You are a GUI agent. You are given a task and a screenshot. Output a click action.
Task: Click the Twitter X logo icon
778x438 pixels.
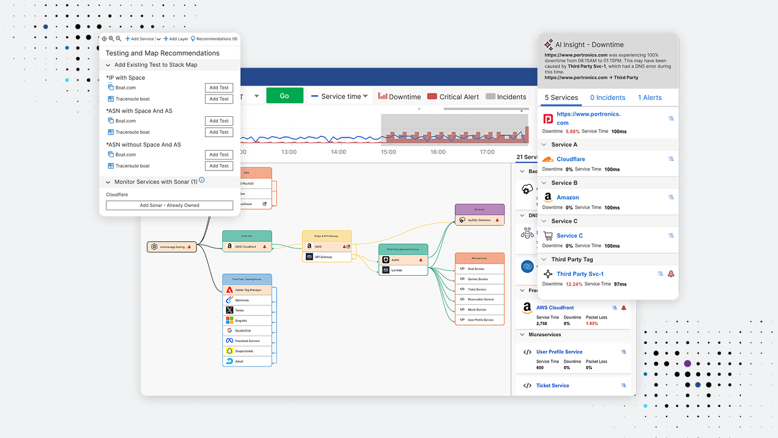click(230, 310)
